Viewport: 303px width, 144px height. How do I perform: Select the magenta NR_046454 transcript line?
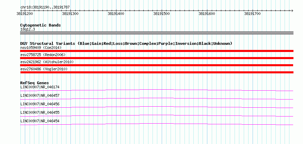click(x=157, y=124)
